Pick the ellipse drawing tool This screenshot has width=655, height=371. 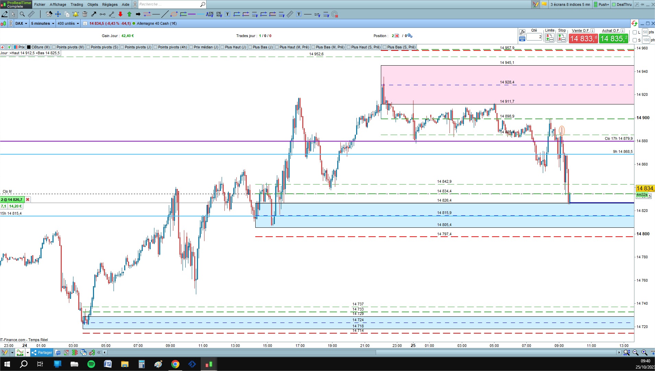174,14
